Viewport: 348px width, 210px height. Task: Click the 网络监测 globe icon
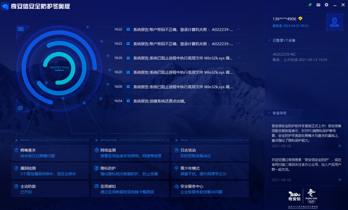97,150
